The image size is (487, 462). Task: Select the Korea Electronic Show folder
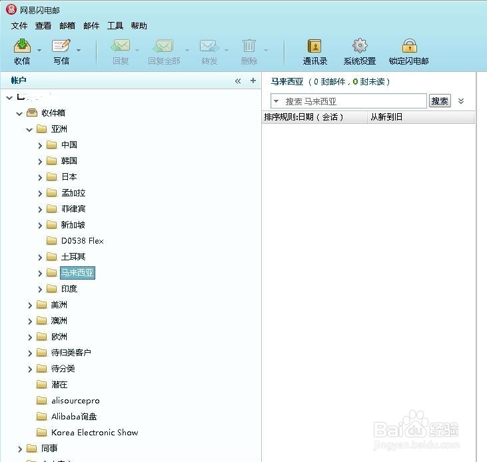[x=95, y=433]
